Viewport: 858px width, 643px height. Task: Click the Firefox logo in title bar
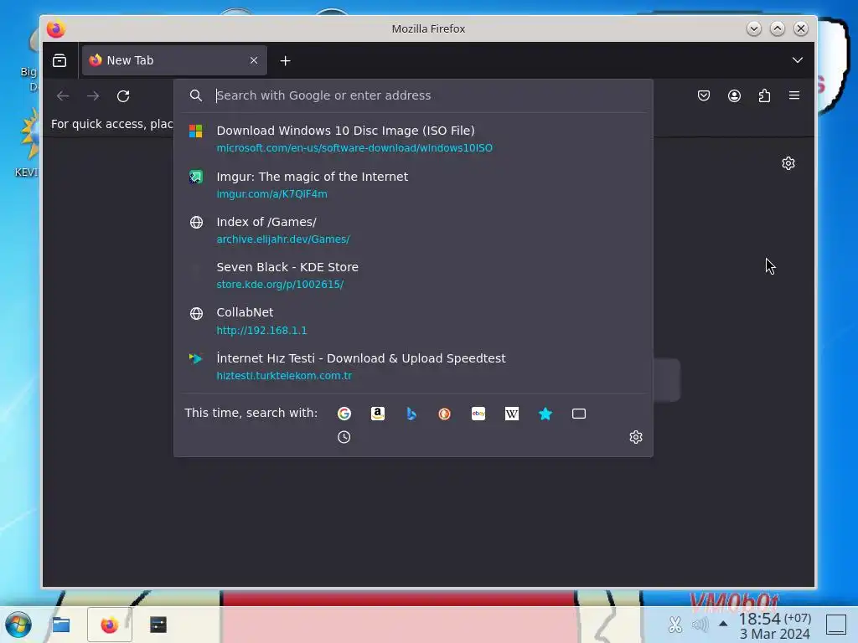[x=56, y=28]
